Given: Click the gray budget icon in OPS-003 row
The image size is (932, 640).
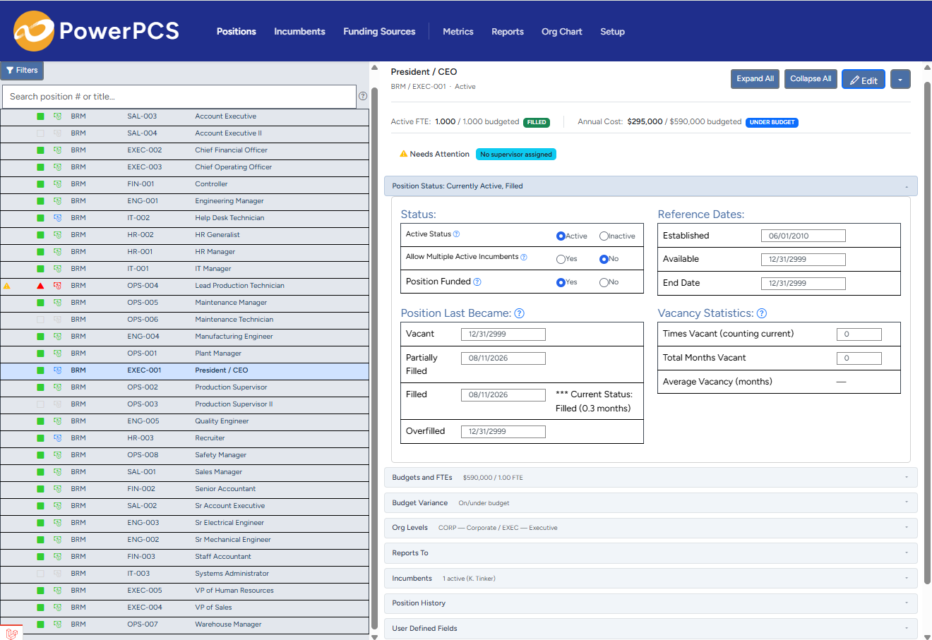Looking at the screenshot, I should pyautogui.click(x=57, y=404).
